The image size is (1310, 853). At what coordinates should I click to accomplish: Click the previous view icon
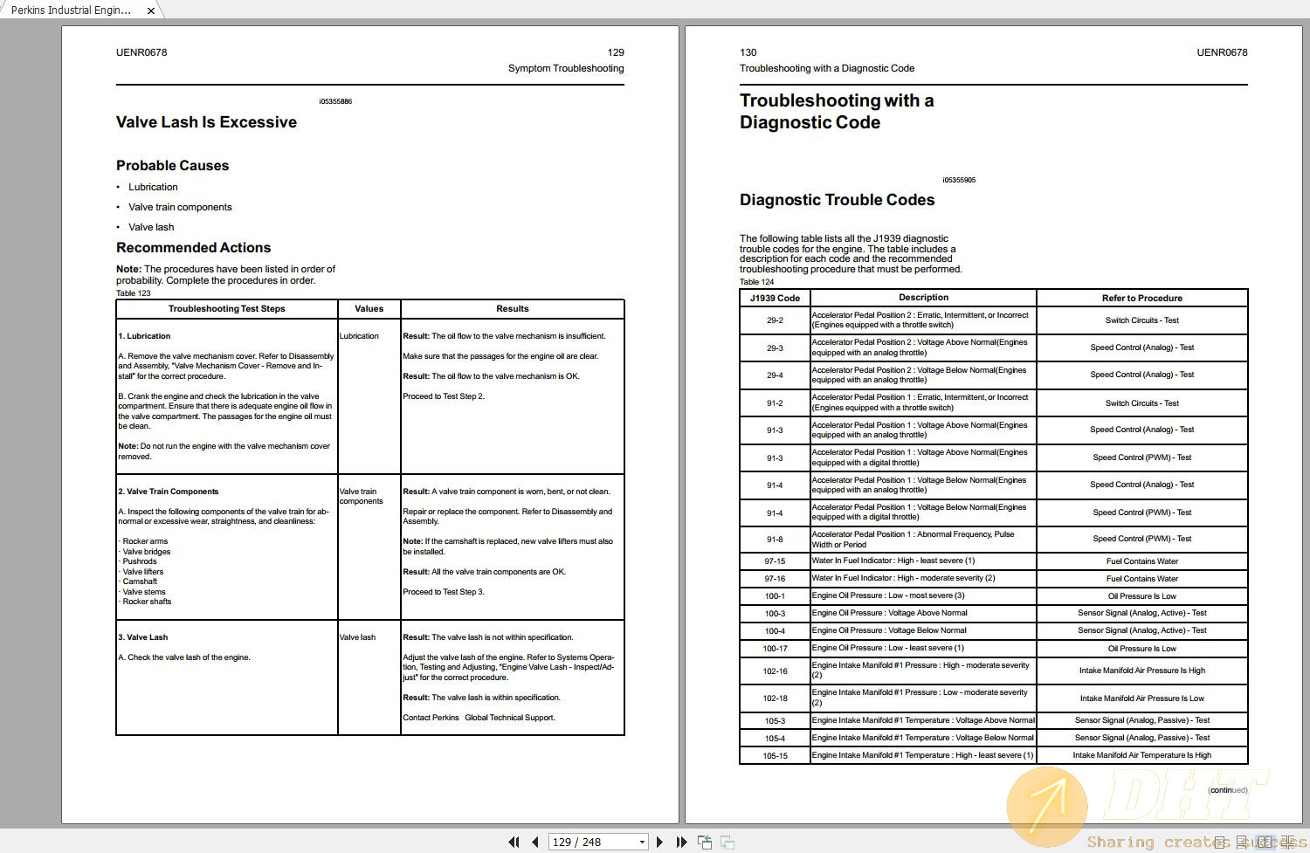tap(705, 842)
